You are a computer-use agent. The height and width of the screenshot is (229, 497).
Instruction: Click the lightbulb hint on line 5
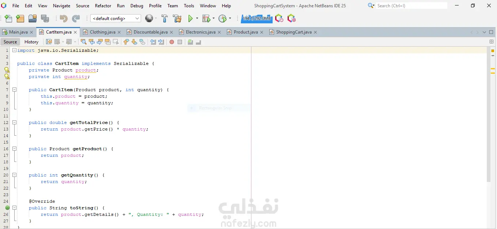(x=7, y=77)
